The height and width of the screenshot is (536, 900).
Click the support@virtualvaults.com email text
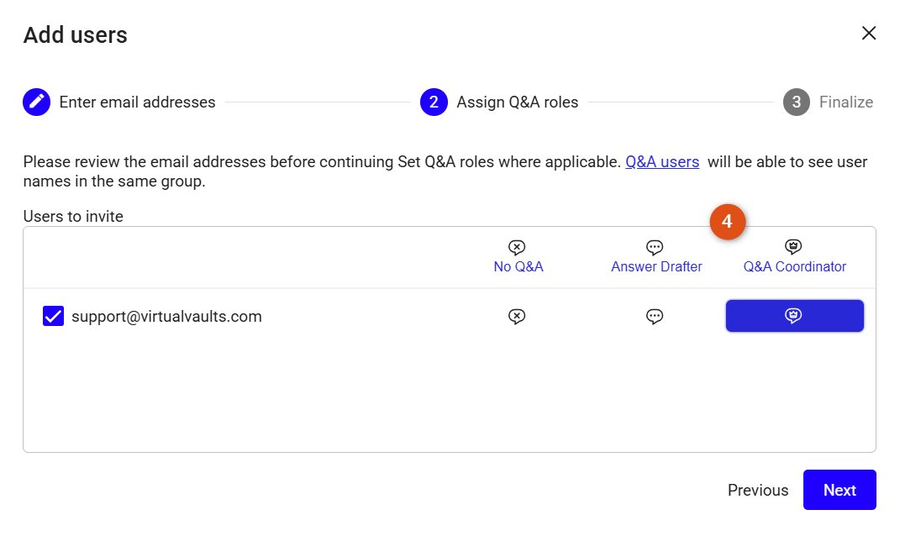[166, 316]
